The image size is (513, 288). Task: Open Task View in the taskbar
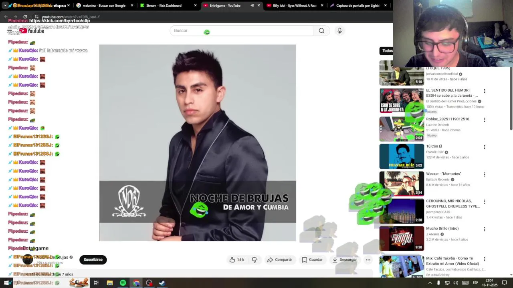click(x=96, y=283)
